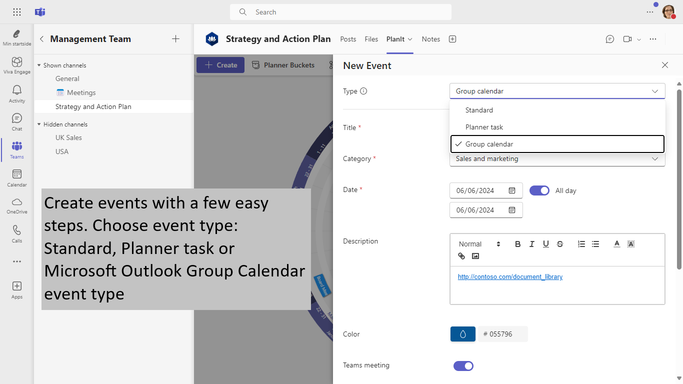Expand the PlanIt tab dropdown chevron
683x384 pixels.
pos(410,39)
